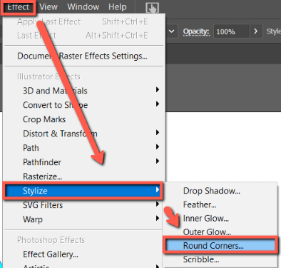Open the Effect menu in menu bar

pyautogui.click(x=18, y=7)
